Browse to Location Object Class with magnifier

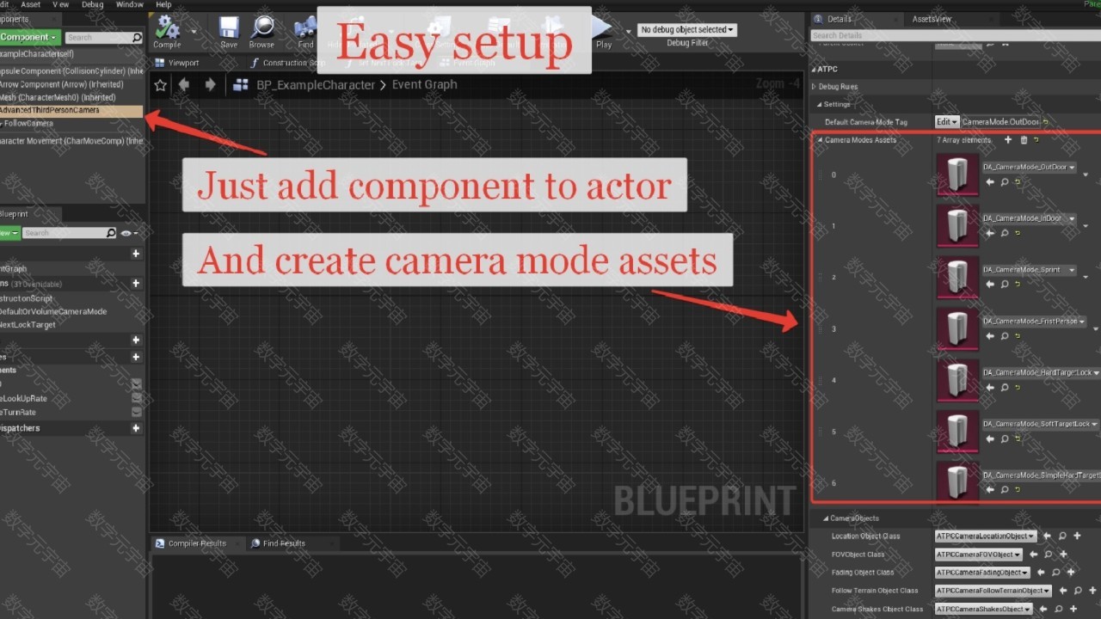pos(1062,536)
